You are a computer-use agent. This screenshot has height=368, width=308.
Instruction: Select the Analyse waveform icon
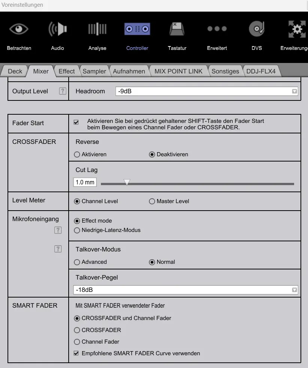pyautogui.click(x=97, y=30)
